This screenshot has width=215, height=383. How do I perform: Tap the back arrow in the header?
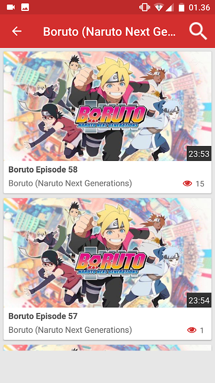[x=17, y=31]
